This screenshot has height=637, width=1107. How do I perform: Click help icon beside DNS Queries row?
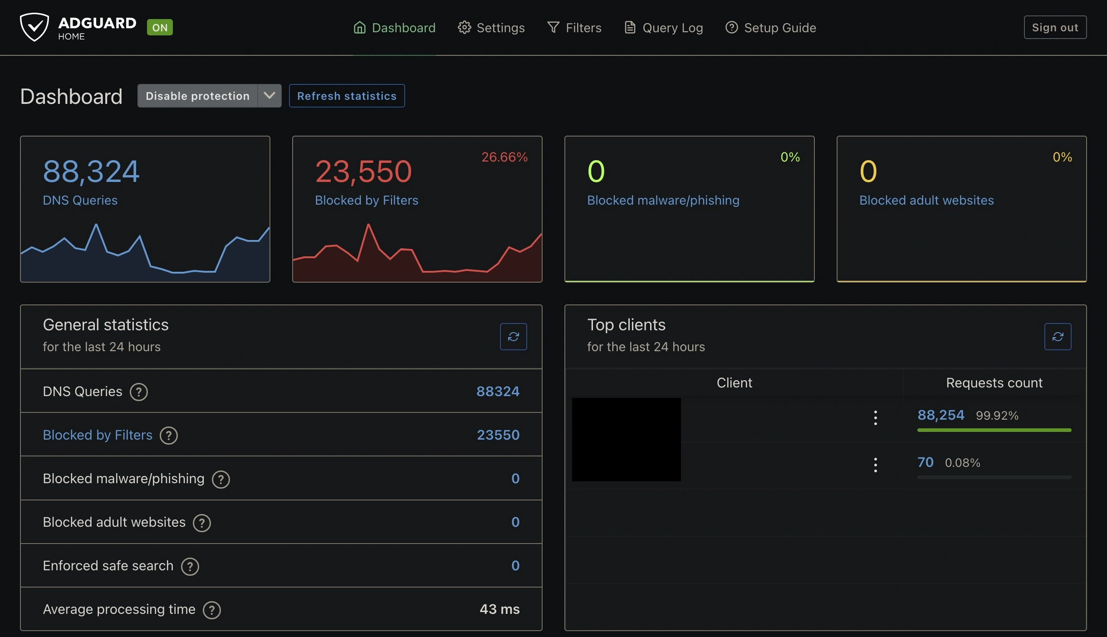[x=139, y=392]
